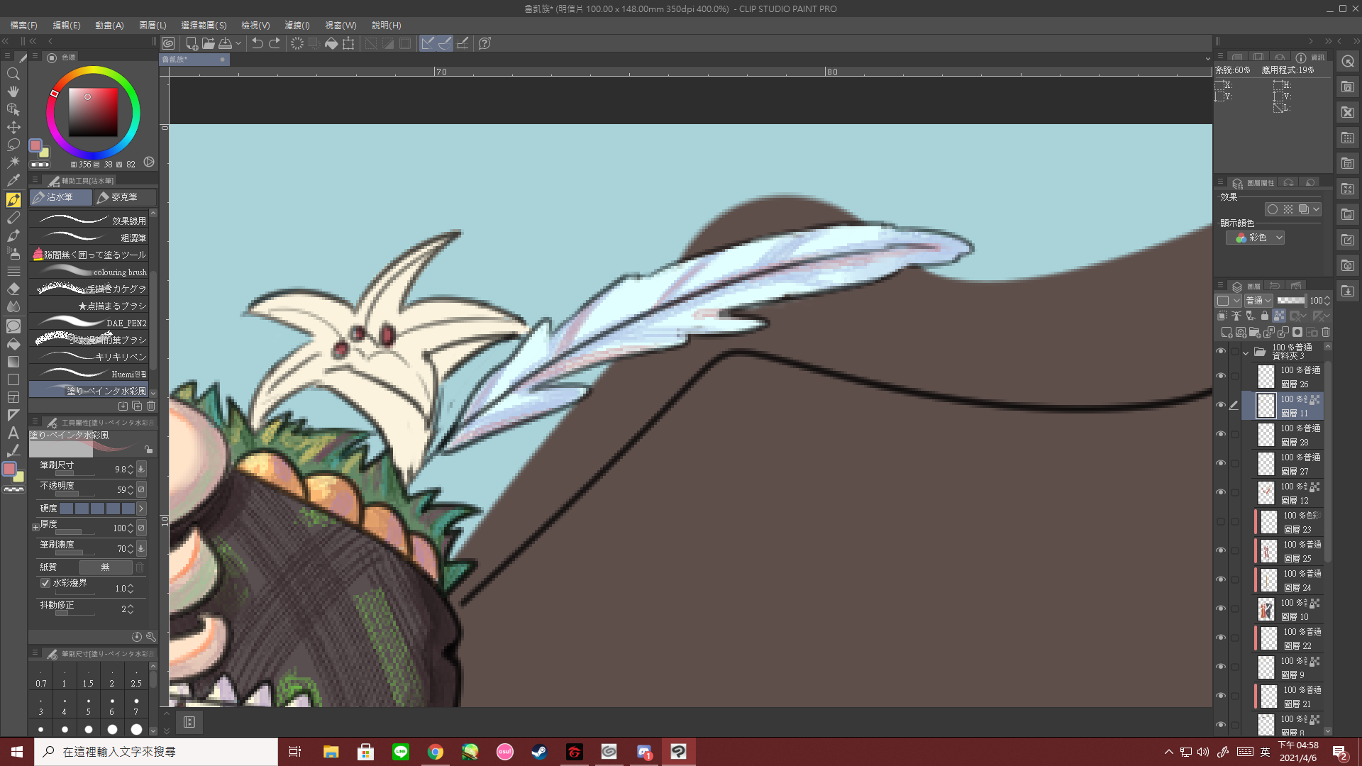Viewport: 1362px width, 766px height.
Task: Select the Auto select magic wand tool
Action: [13, 162]
